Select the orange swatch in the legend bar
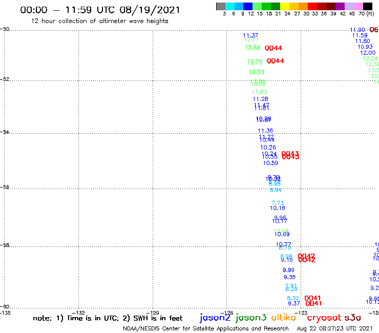This screenshot has height=333, width=379. (x=303, y=6)
